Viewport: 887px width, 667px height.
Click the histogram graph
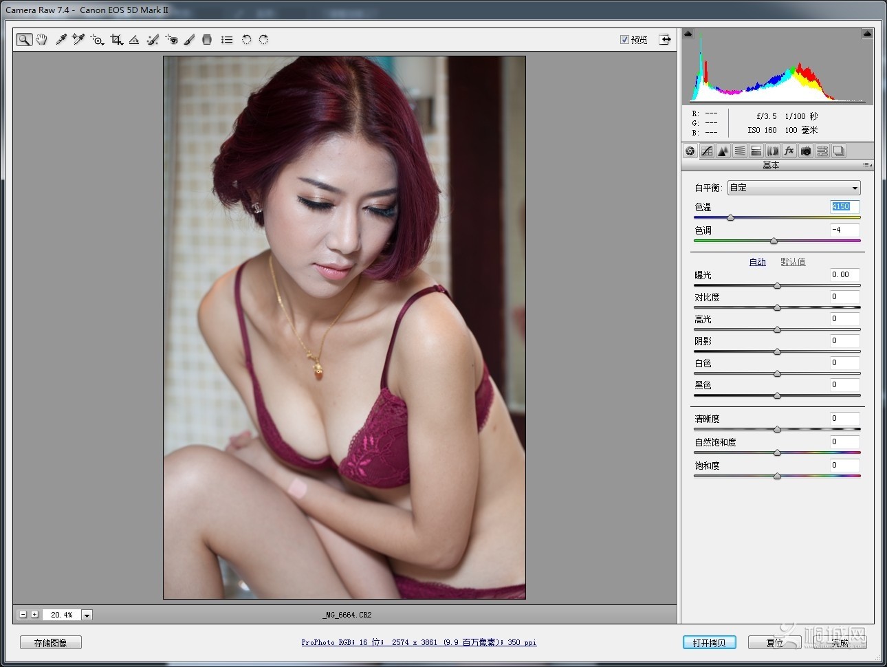pyautogui.click(x=778, y=67)
